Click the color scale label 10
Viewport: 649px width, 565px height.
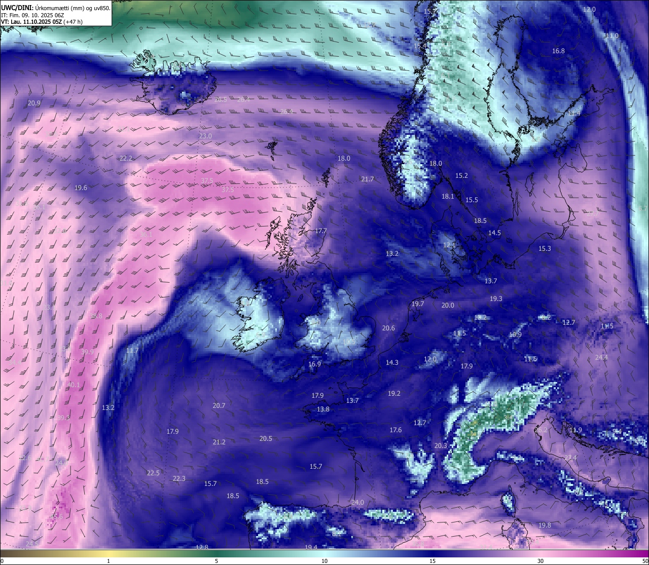pos(324,561)
